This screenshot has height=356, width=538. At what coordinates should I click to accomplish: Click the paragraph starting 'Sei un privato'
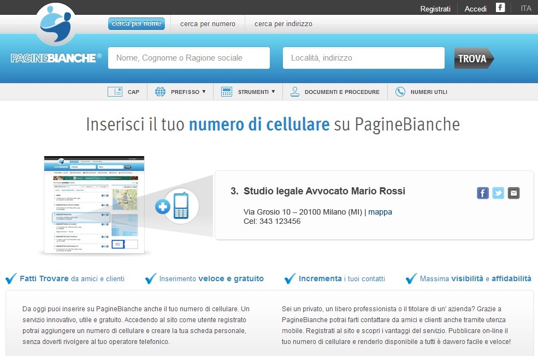pos(397,325)
